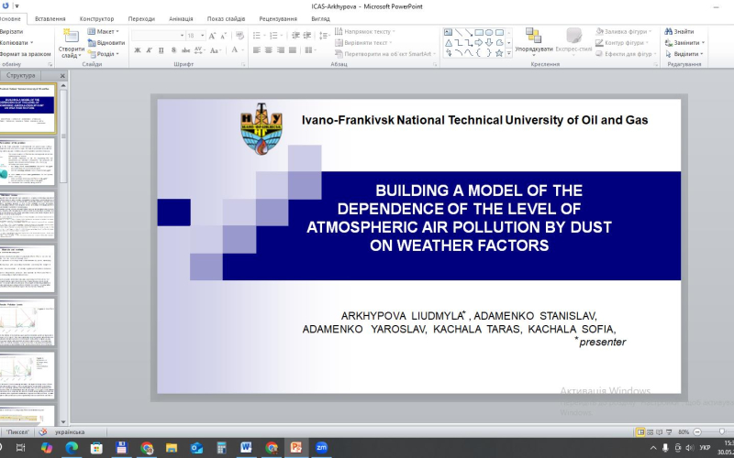Select the second slide thumbnail
Screen dimensions: 734x458
tap(28, 162)
